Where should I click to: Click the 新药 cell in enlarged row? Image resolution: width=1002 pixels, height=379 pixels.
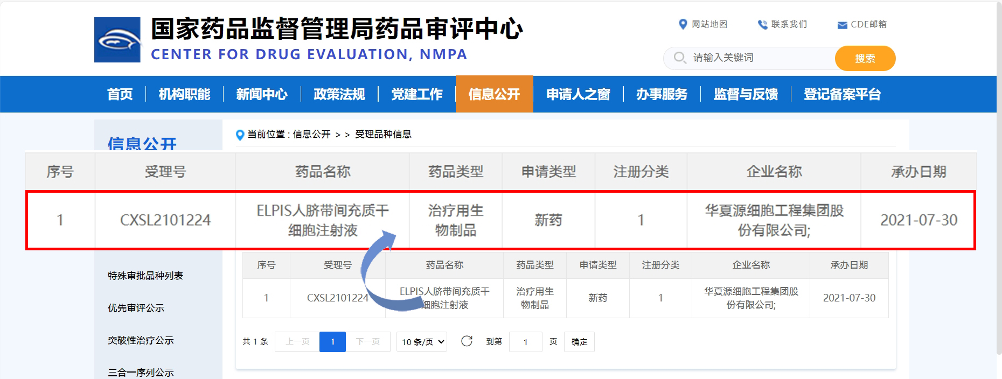(x=548, y=220)
